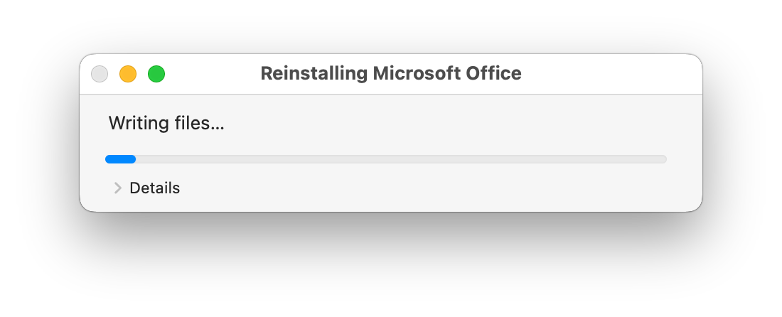
Task: Click the divider line under the title bar
Action: point(391,95)
